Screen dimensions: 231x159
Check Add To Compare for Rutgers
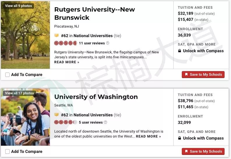point(7,75)
